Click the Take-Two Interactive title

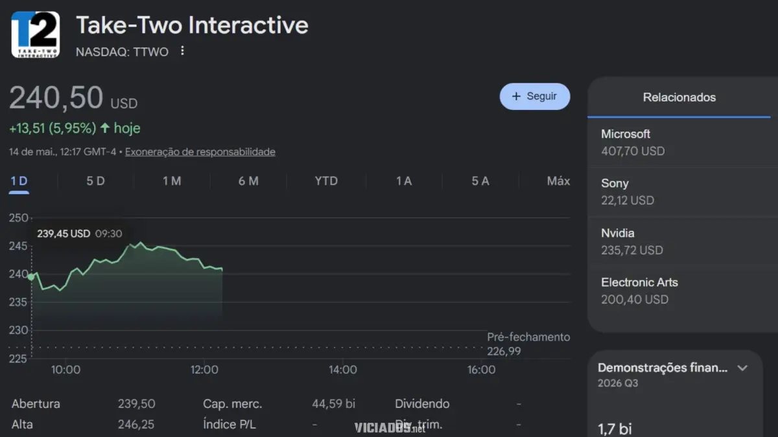click(x=192, y=25)
